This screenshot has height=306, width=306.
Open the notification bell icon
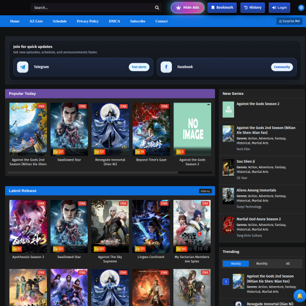[300, 296]
